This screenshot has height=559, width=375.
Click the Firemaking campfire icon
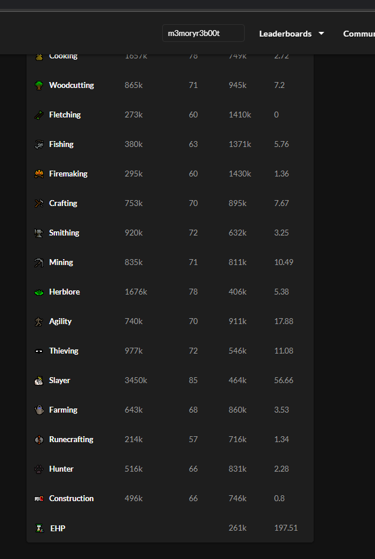(x=39, y=174)
